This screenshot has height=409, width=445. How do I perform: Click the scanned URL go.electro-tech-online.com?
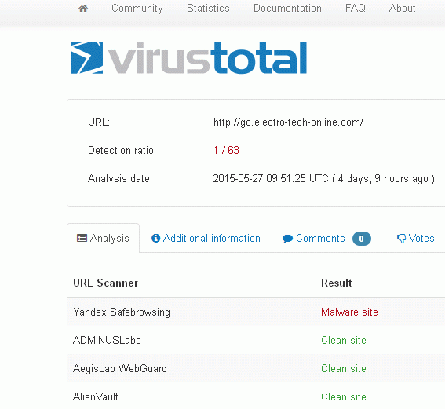[288, 122]
